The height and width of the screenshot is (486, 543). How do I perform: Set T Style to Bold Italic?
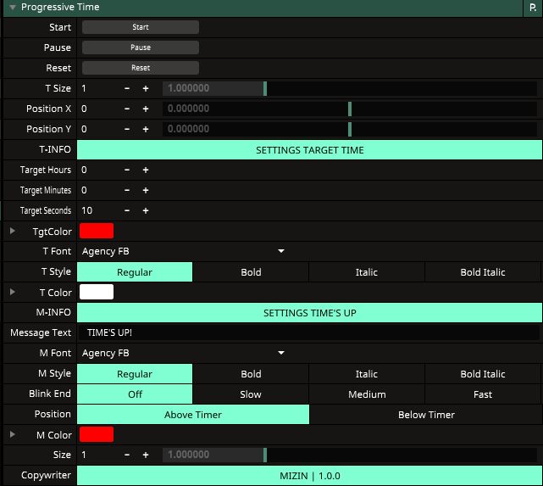483,272
